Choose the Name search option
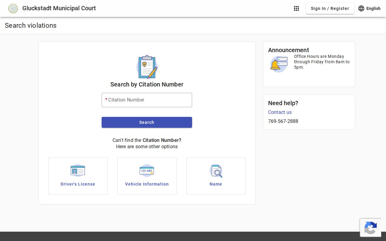 tap(216, 176)
